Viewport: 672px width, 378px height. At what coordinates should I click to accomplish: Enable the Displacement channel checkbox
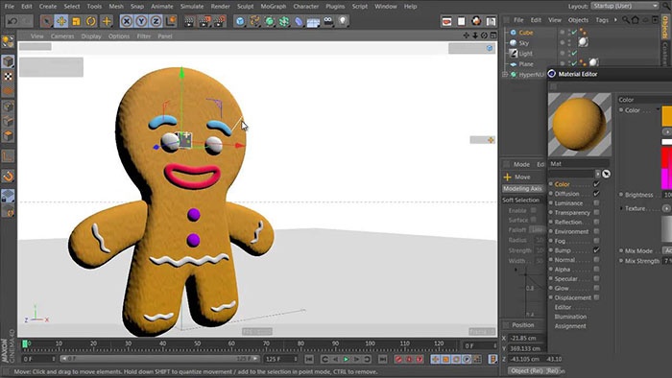pyautogui.click(x=596, y=297)
